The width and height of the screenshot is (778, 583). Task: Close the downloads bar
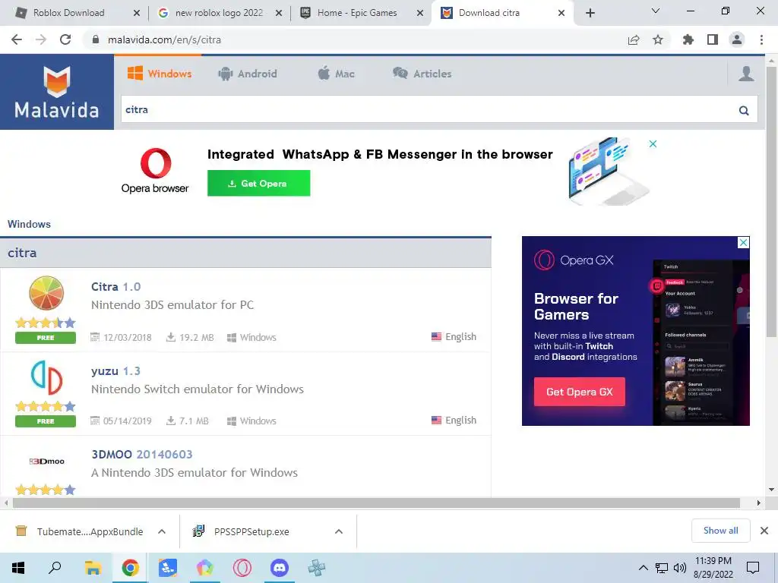click(x=764, y=531)
